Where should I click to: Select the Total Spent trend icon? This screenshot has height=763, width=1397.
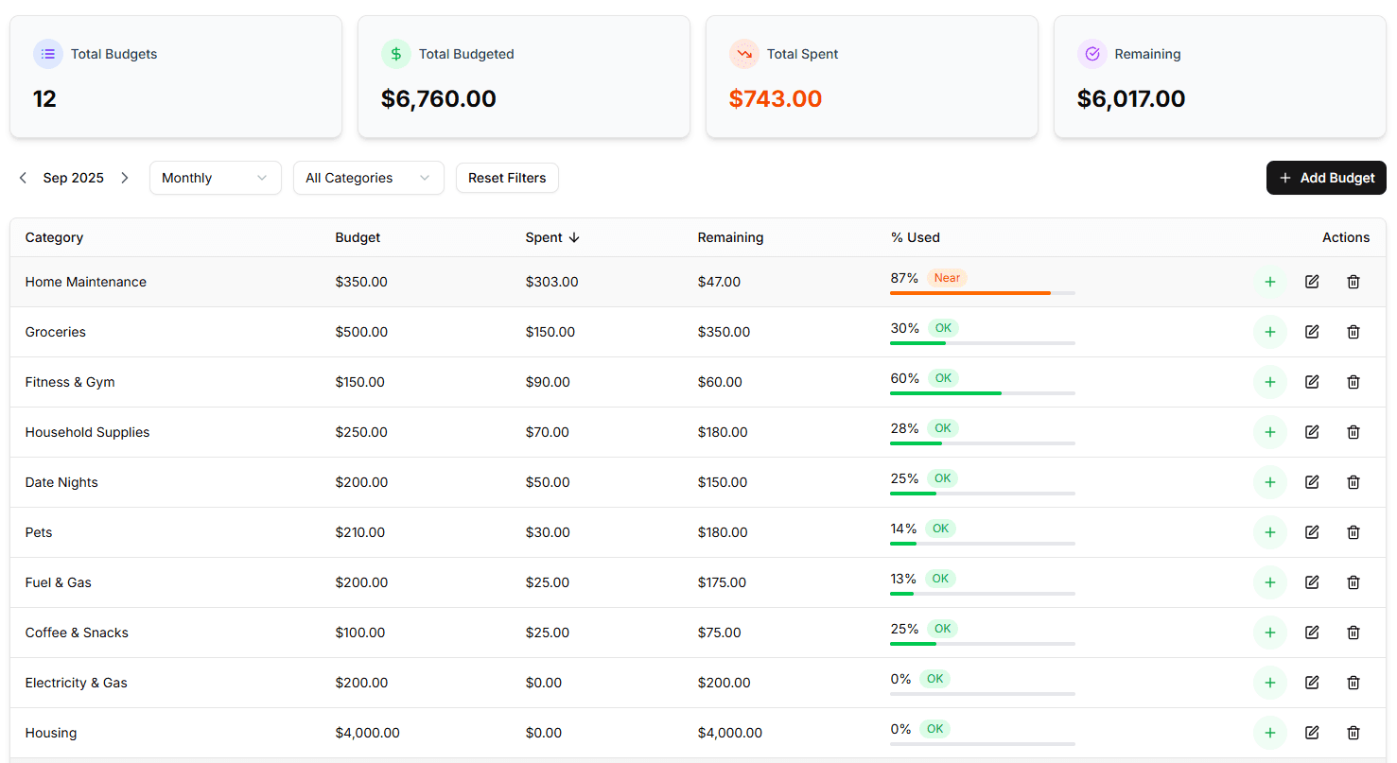coord(744,54)
